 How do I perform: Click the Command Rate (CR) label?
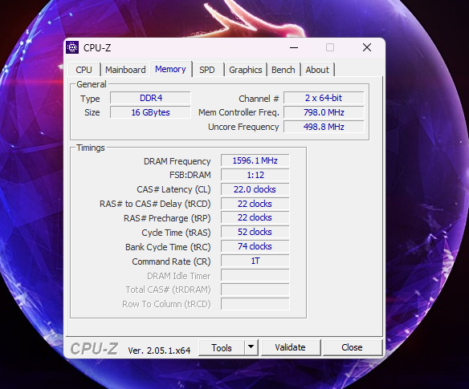coord(171,261)
